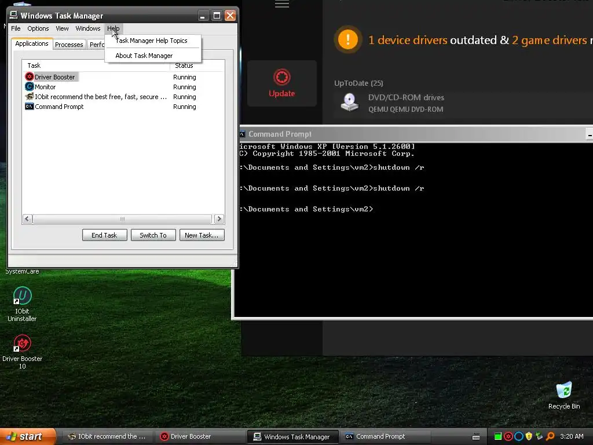Viewport: 593px width, 445px height.
Task: Close the open Help menu in Task Manager
Action: click(113, 28)
